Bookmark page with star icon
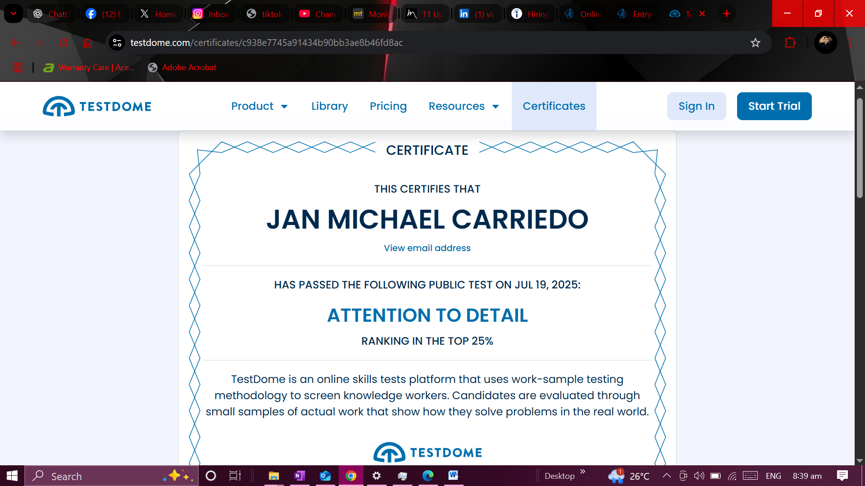This screenshot has height=486, width=865. pyautogui.click(x=755, y=43)
